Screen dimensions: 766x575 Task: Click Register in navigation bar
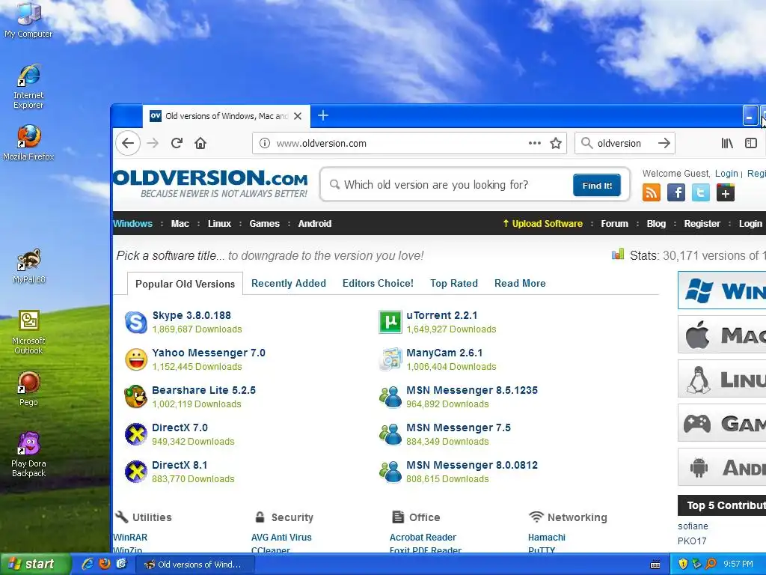702,223
